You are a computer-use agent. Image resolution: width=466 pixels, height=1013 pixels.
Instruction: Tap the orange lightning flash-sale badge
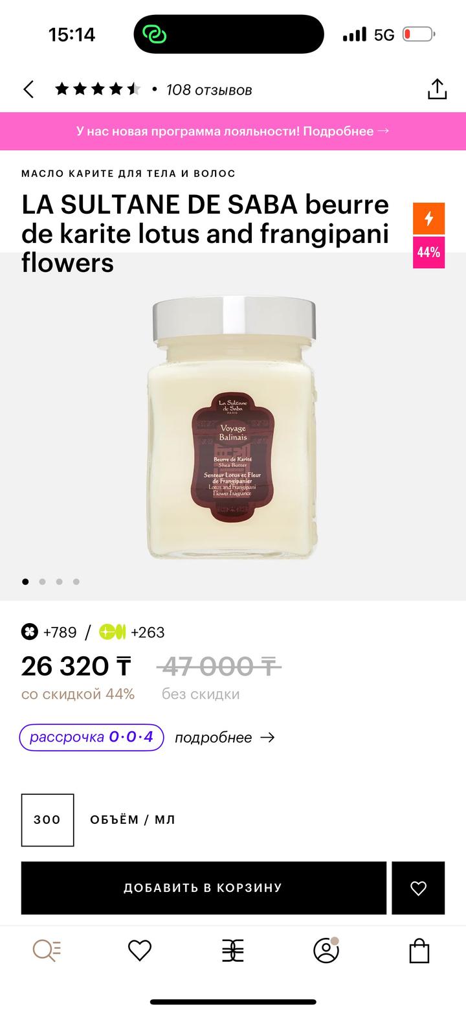(x=428, y=218)
